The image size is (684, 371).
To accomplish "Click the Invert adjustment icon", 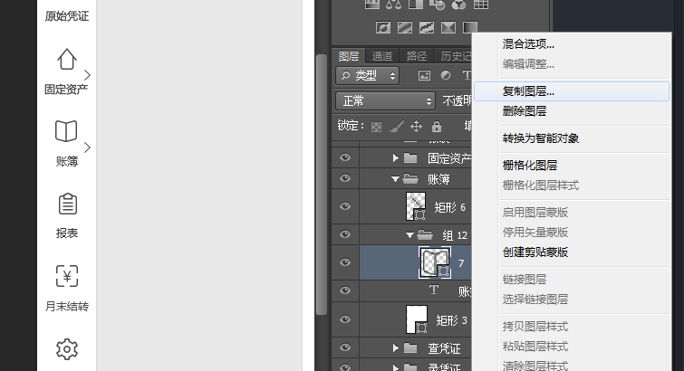I will (x=383, y=28).
